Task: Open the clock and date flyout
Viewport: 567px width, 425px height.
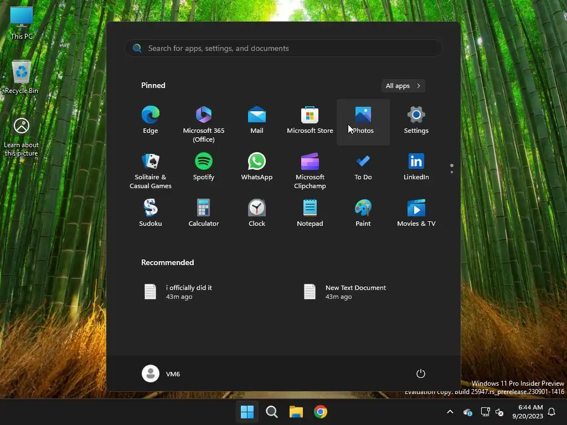Action: [x=528, y=412]
